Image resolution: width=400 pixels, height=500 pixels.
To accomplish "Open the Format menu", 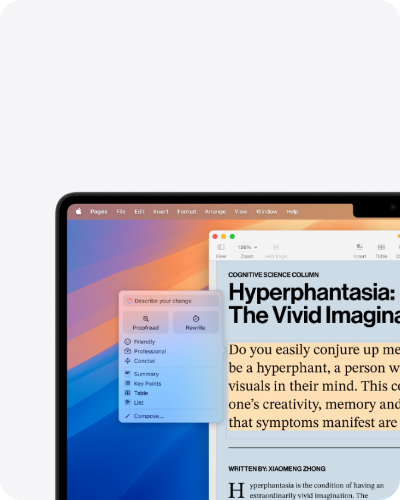I will [x=186, y=211].
